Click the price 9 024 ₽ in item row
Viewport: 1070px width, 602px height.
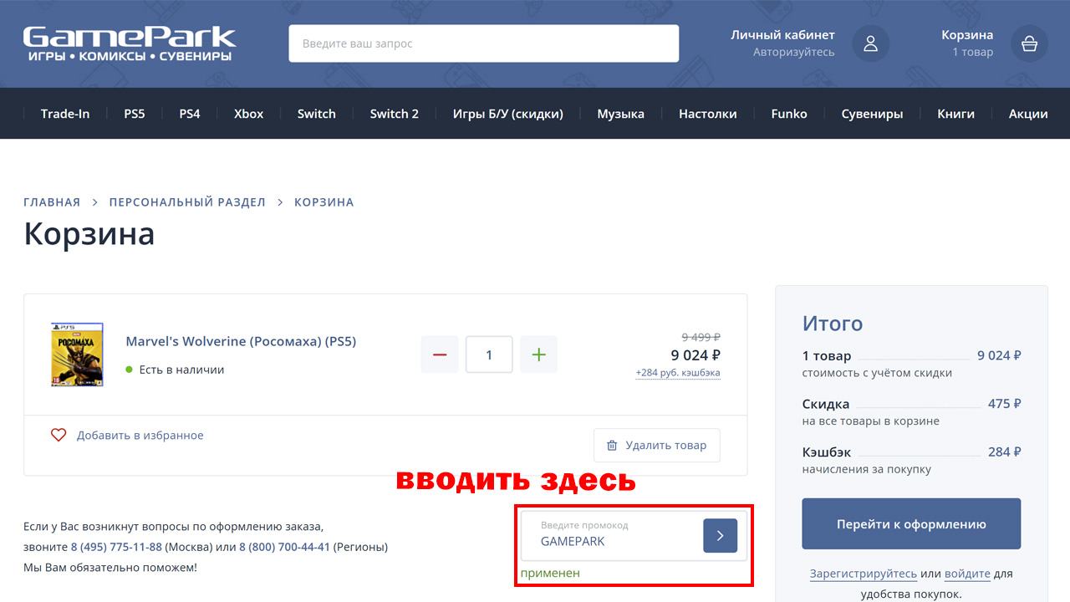pyautogui.click(x=695, y=355)
